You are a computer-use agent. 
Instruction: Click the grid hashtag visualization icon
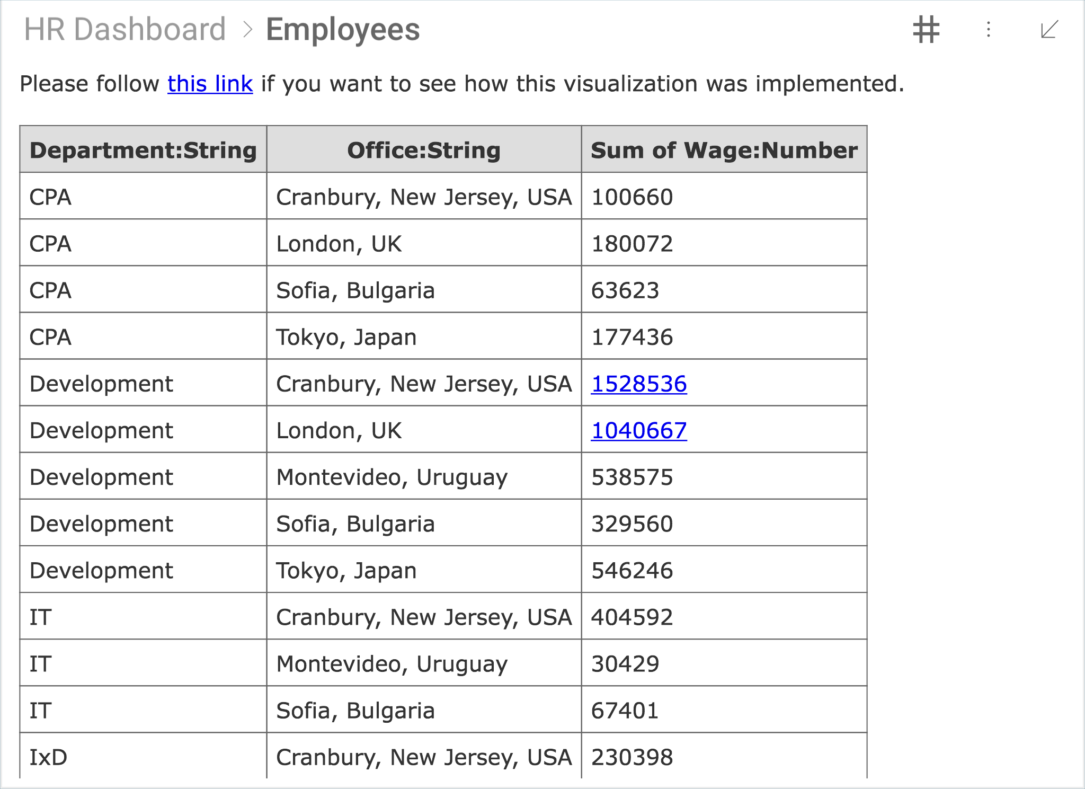pyautogui.click(x=926, y=30)
